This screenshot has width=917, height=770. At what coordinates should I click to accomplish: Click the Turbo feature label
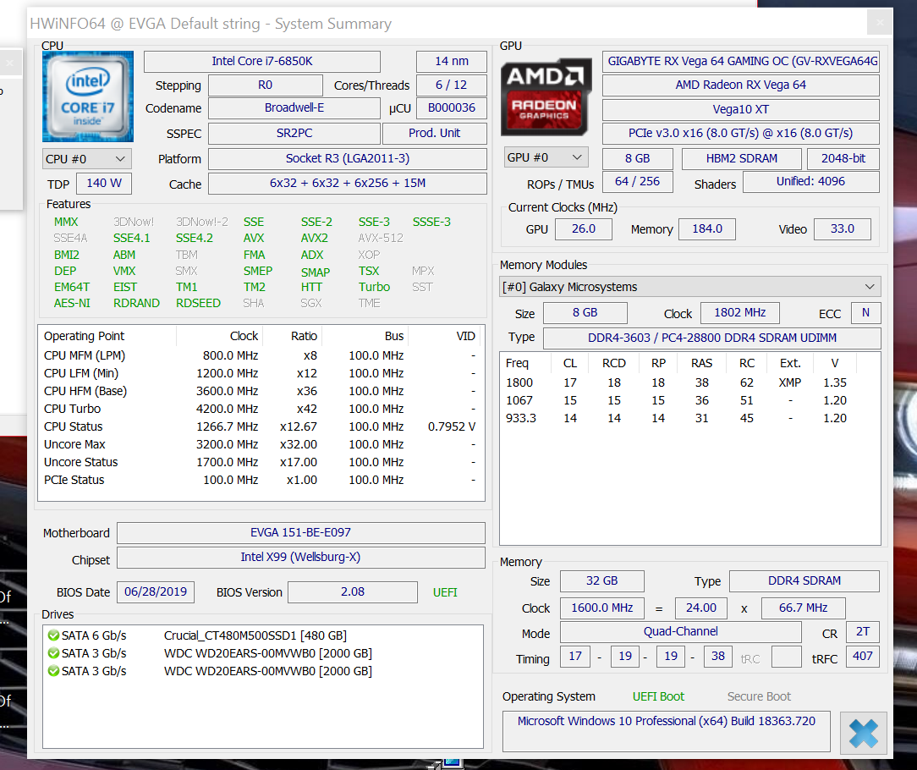[x=374, y=288]
